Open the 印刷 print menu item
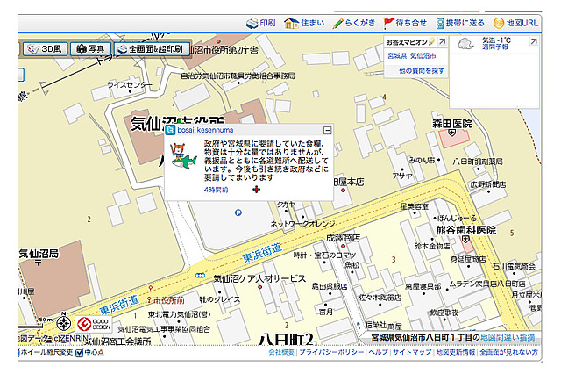The width and height of the screenshot is (561, 374). tap(267, 24)
